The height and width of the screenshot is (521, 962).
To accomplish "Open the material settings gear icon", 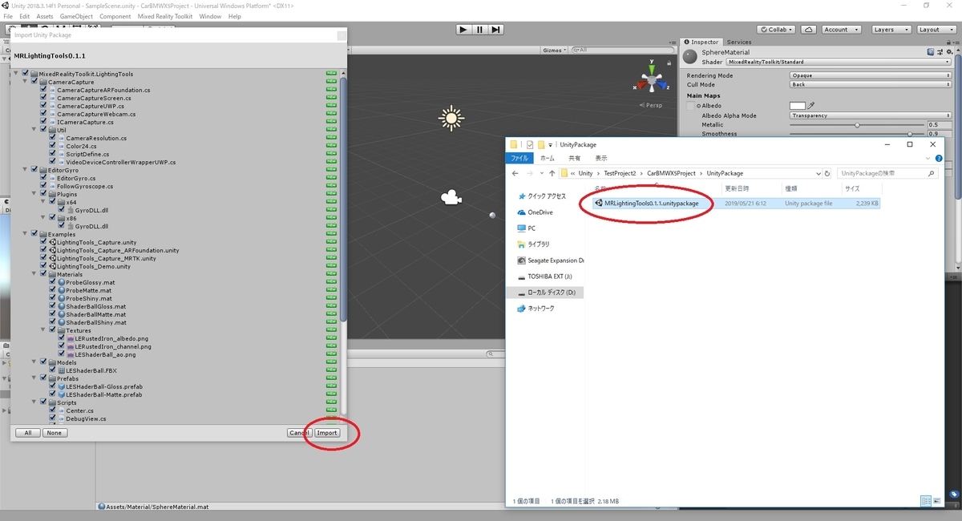I will [x=951, y=53].
